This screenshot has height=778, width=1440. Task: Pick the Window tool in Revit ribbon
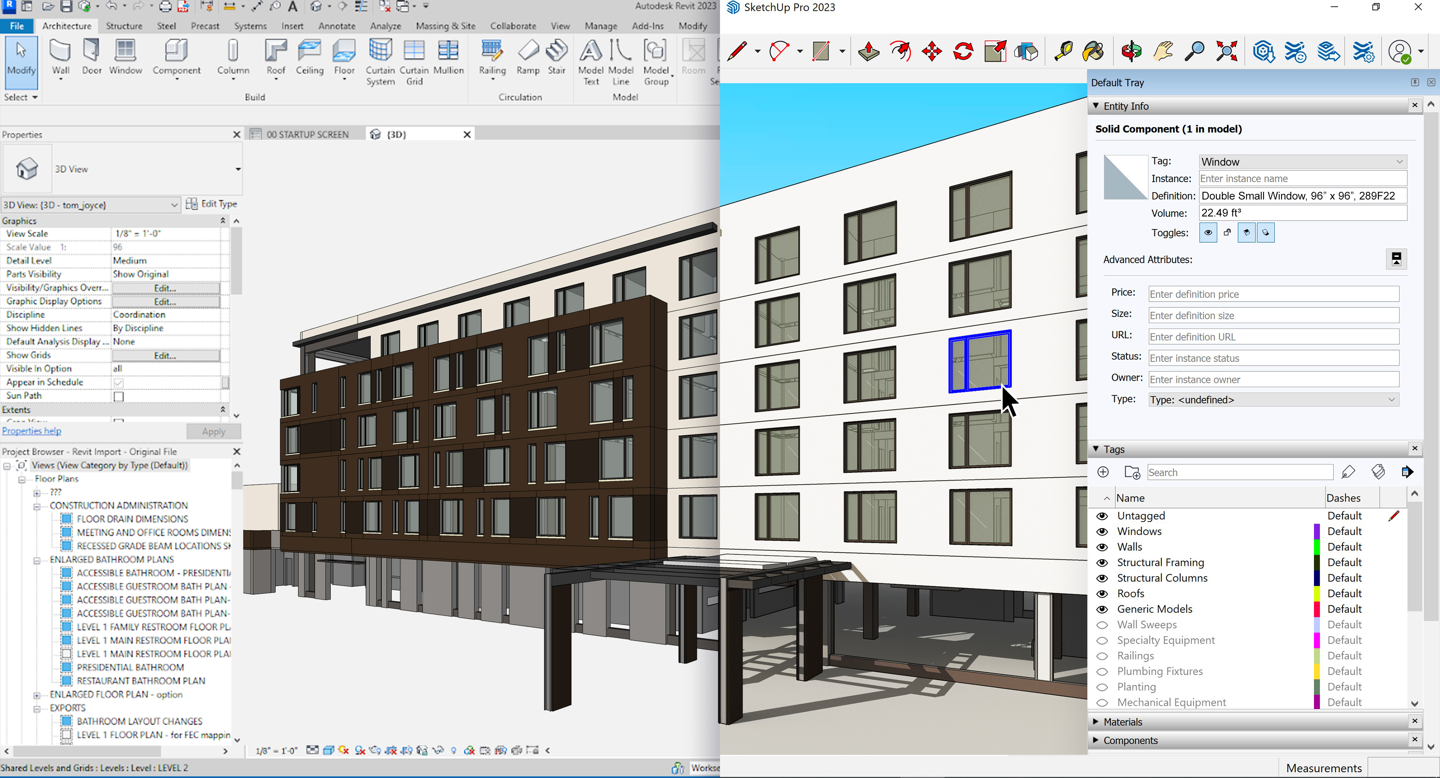(x=125, y=56)
